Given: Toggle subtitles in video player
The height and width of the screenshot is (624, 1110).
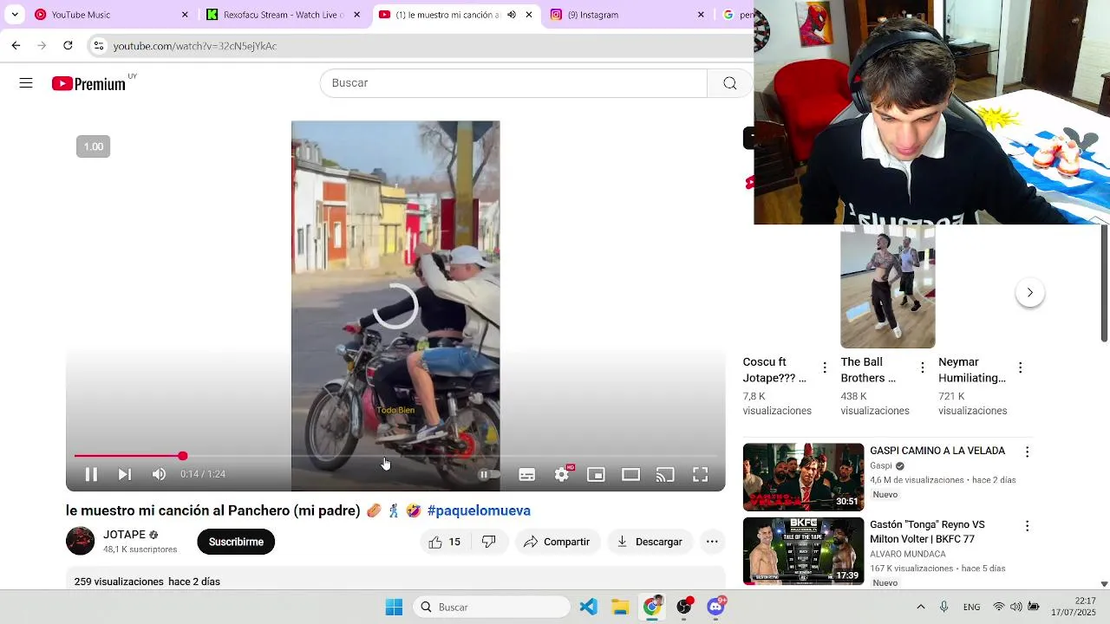Looking at the screenshot, I should coord(526,474).
